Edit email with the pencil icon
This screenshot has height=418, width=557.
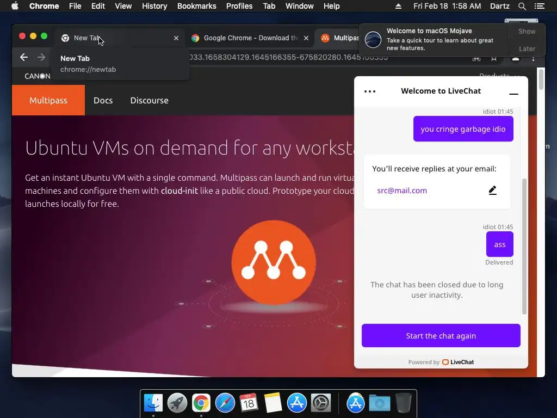pyautogui.click(x=492, y=190)
